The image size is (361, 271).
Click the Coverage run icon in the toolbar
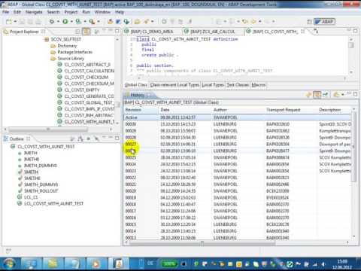(78, 22)
